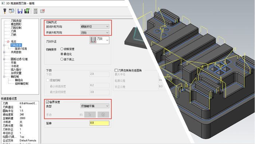The image size is (255, 144).
Task: Open the 封闭外形方向 dropdown
Action: click(95, 27)
